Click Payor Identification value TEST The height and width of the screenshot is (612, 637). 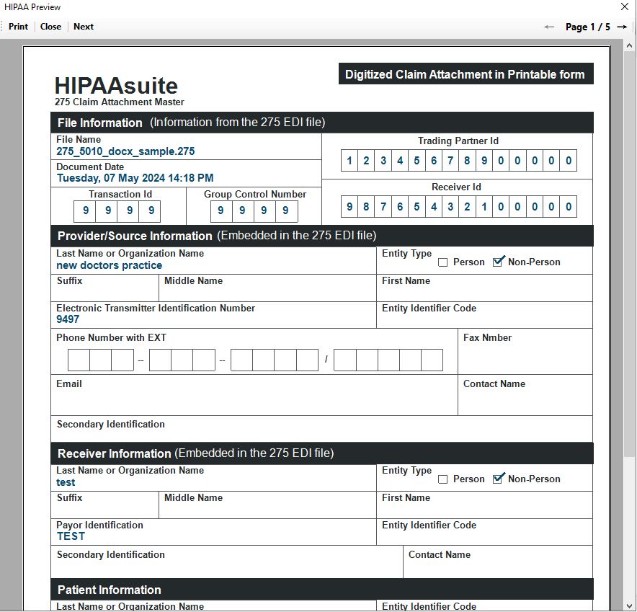point(71,536)
